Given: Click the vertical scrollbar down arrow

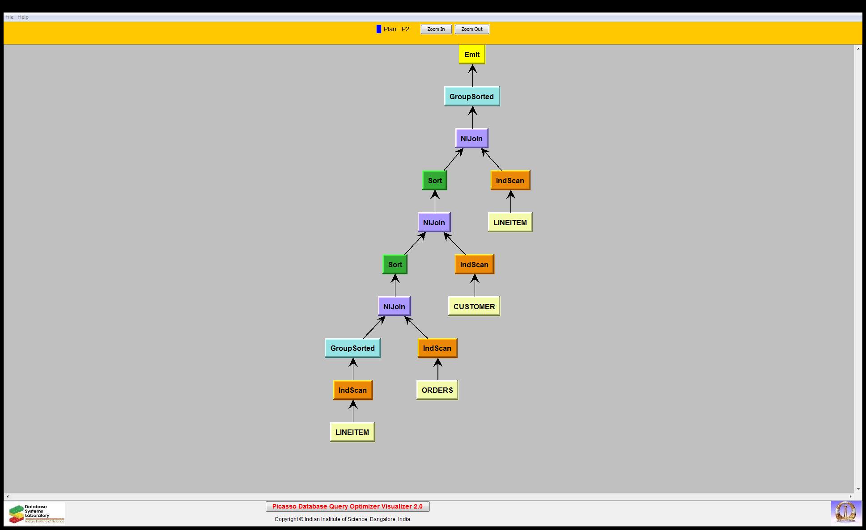Looking at the screenshot, I should 858,489.
